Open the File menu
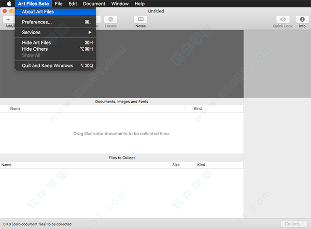The height and width of the screenshot is (229, 311). click(59, 4)
